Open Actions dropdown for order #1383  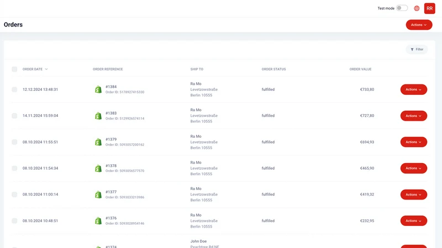(413, 116)
